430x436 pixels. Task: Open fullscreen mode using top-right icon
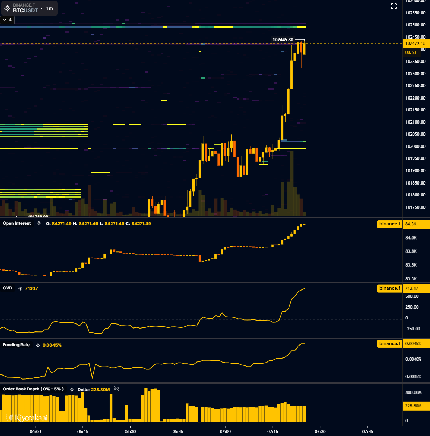(x=393, y=6)
